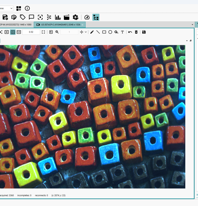This screenshot has height=206, width=198.
Task: Click the 'reconnects: 0' status text
Action: [x=42, y=195]
